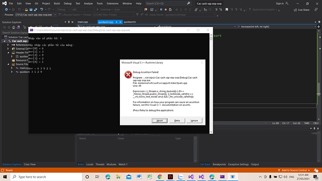Switch to the Output tab
Image resolution: width=322 pixels, height=181 pixels.
[x=255, y=164]
